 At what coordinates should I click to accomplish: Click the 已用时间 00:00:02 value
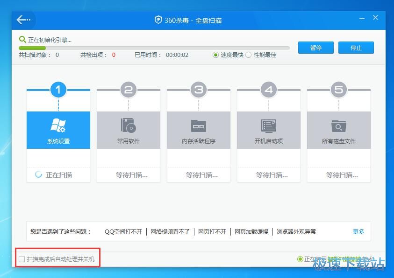click(177, 55)
